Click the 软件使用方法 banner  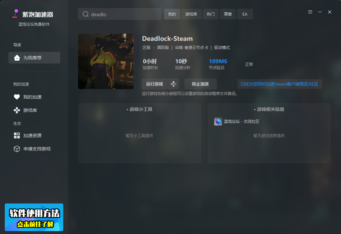click(34, 217)
